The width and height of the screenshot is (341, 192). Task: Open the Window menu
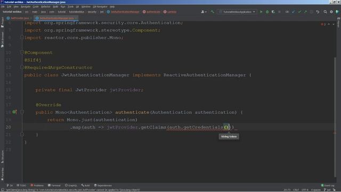coord(86,7)
